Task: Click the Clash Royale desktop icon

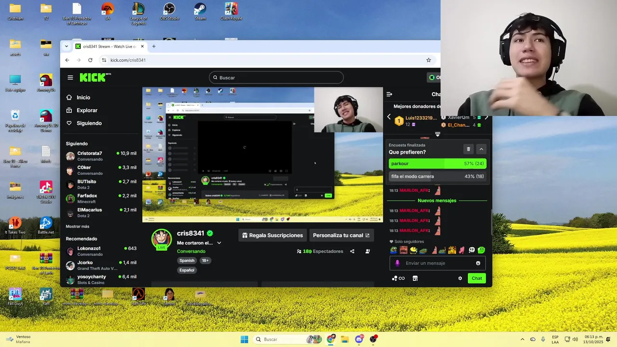Action: pyautogui.click(x=231, y=12)
